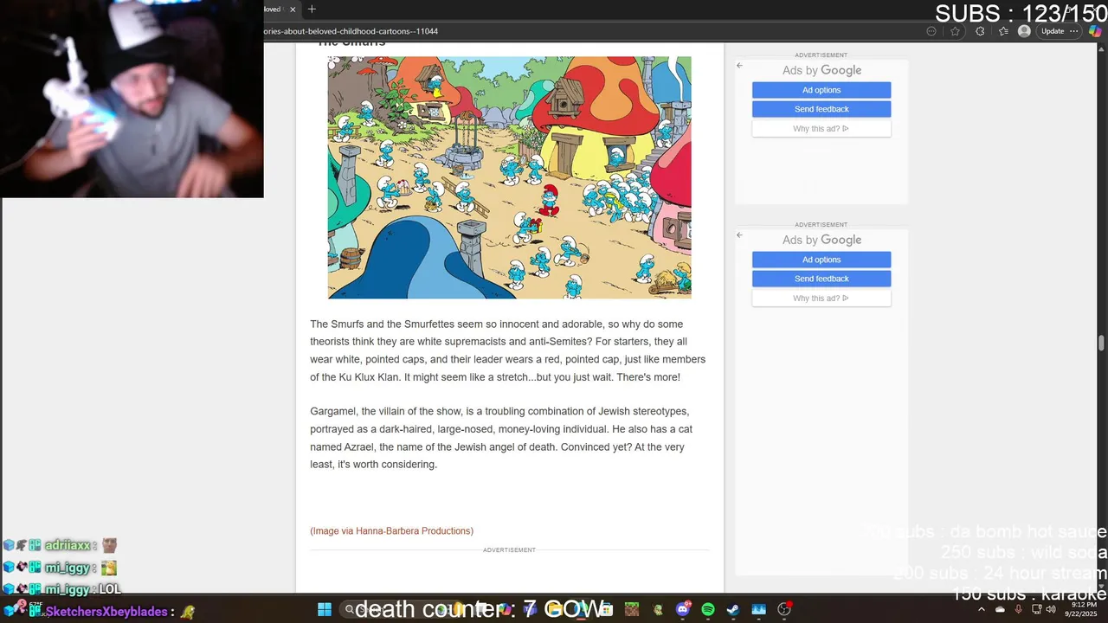Open the Copilot icon in the browser
The height and width of the screenshot is (623, 1108).
(x=1094, y=31)
